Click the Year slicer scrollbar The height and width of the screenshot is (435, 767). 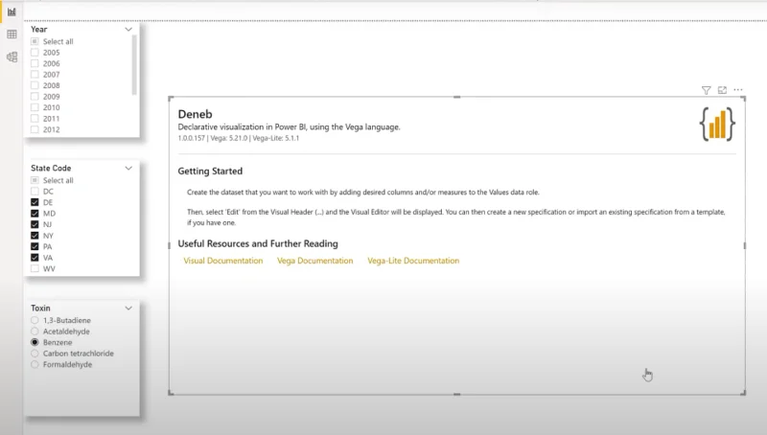pos(134,65)
